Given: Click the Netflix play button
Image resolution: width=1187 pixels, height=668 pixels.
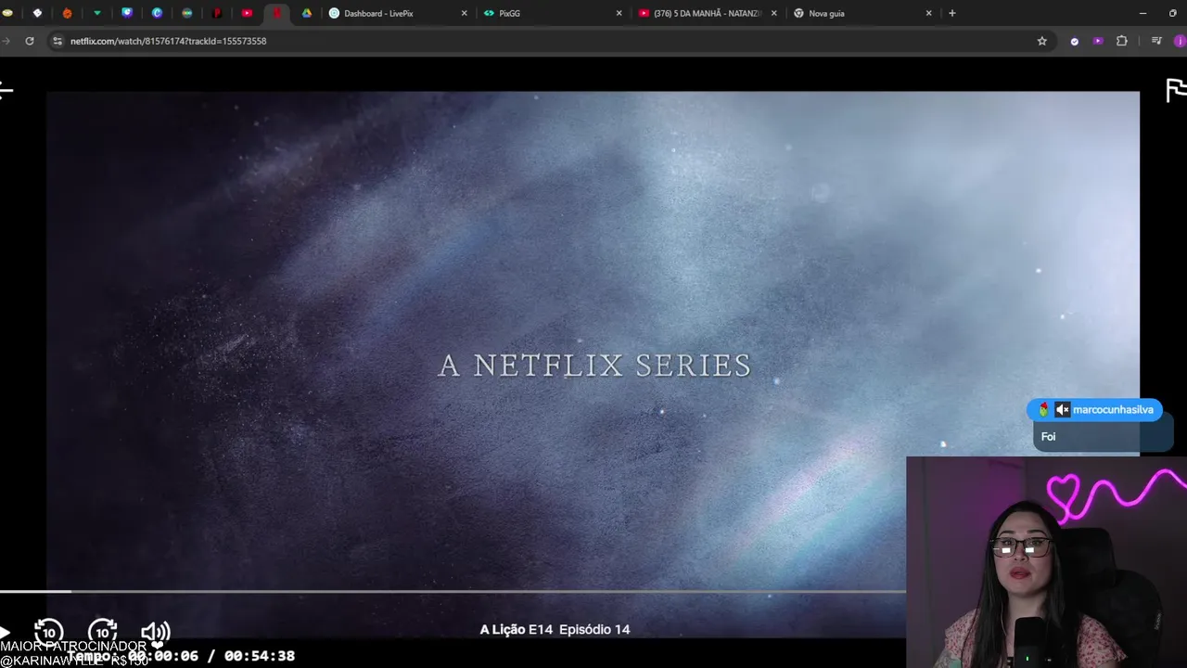Looking at the screenshot, I should (4, 633).
